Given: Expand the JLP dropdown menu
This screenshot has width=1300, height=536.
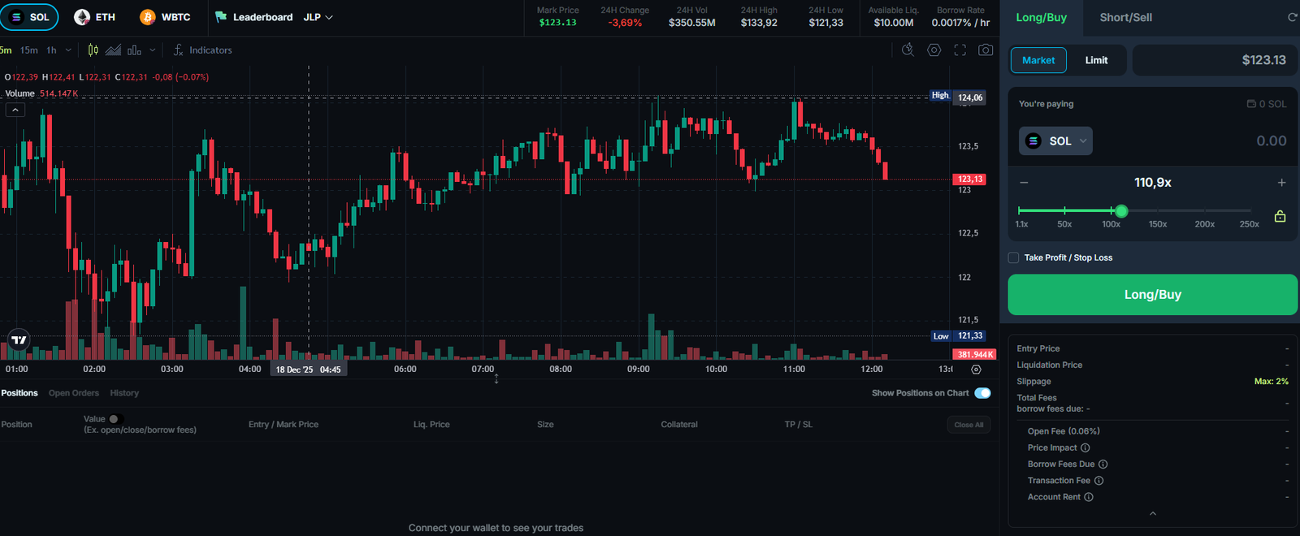Looking at the screenshot, I should click(x=318, y=17).
